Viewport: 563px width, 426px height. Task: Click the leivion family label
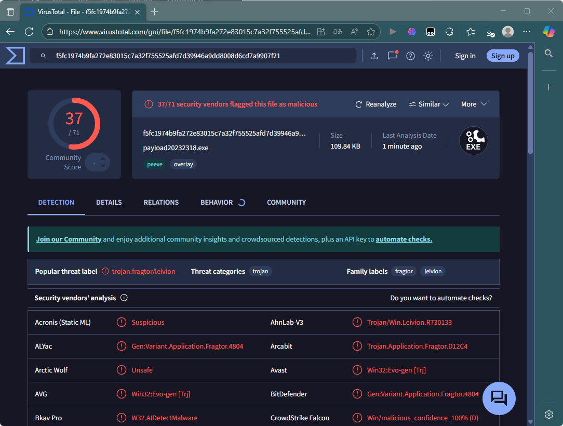coord(433,271)
